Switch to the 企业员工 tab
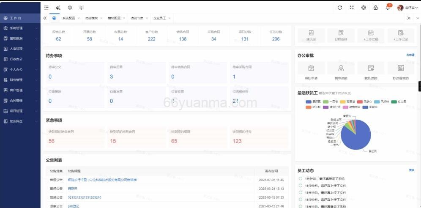Viewport: 421px width, 208px height. (159, 18)
